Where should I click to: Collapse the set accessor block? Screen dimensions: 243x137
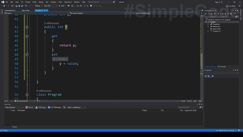(27, 55)
